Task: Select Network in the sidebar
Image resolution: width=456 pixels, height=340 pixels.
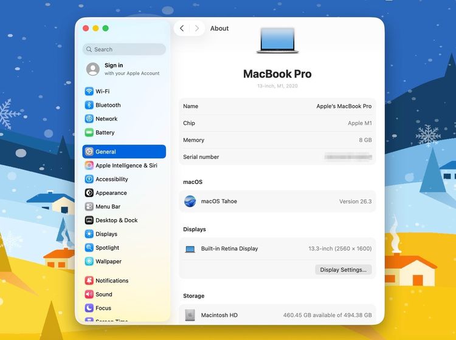Action: coord(124,119)
